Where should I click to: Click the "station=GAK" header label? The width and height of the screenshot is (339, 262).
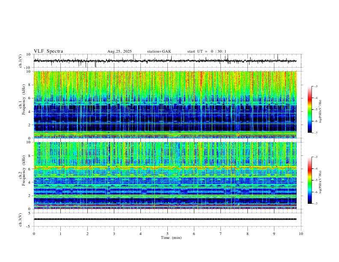tap(159, 51)
